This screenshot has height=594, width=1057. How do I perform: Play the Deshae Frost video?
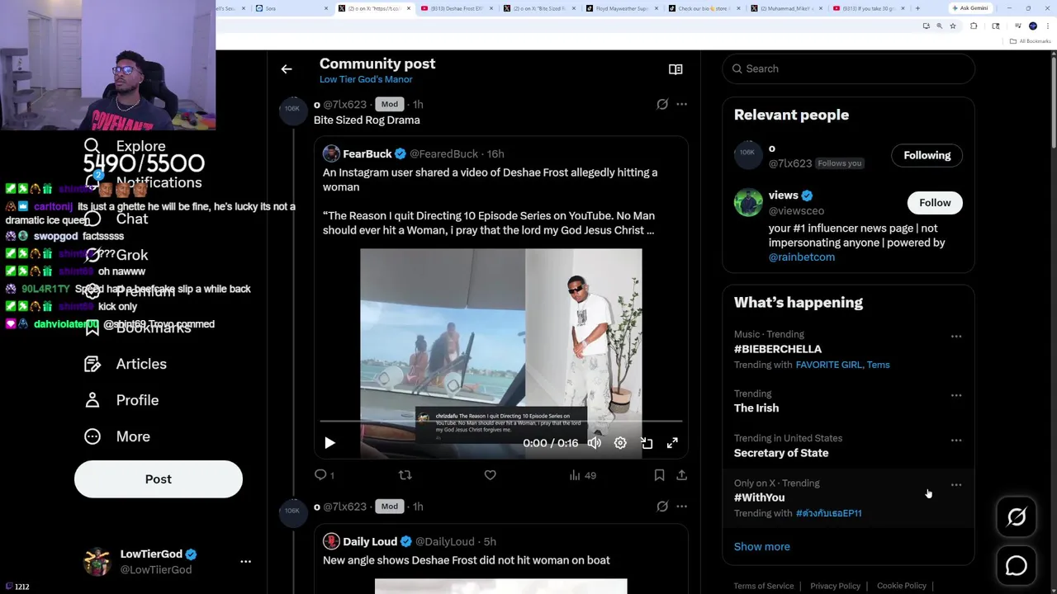(329, 443)
